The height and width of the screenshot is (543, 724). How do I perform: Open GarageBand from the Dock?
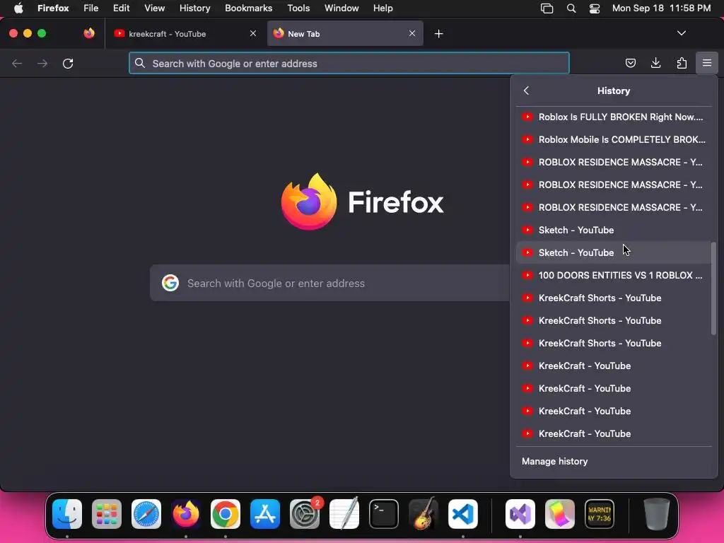[x=424, y=514]
